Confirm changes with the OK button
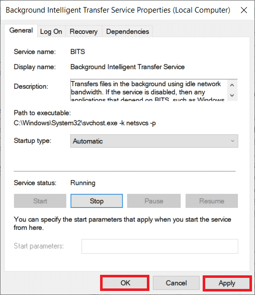255x295 pixels. pos(125,283)
